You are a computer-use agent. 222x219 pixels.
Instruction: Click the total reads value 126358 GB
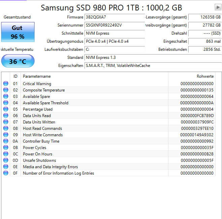pos(205,17)
